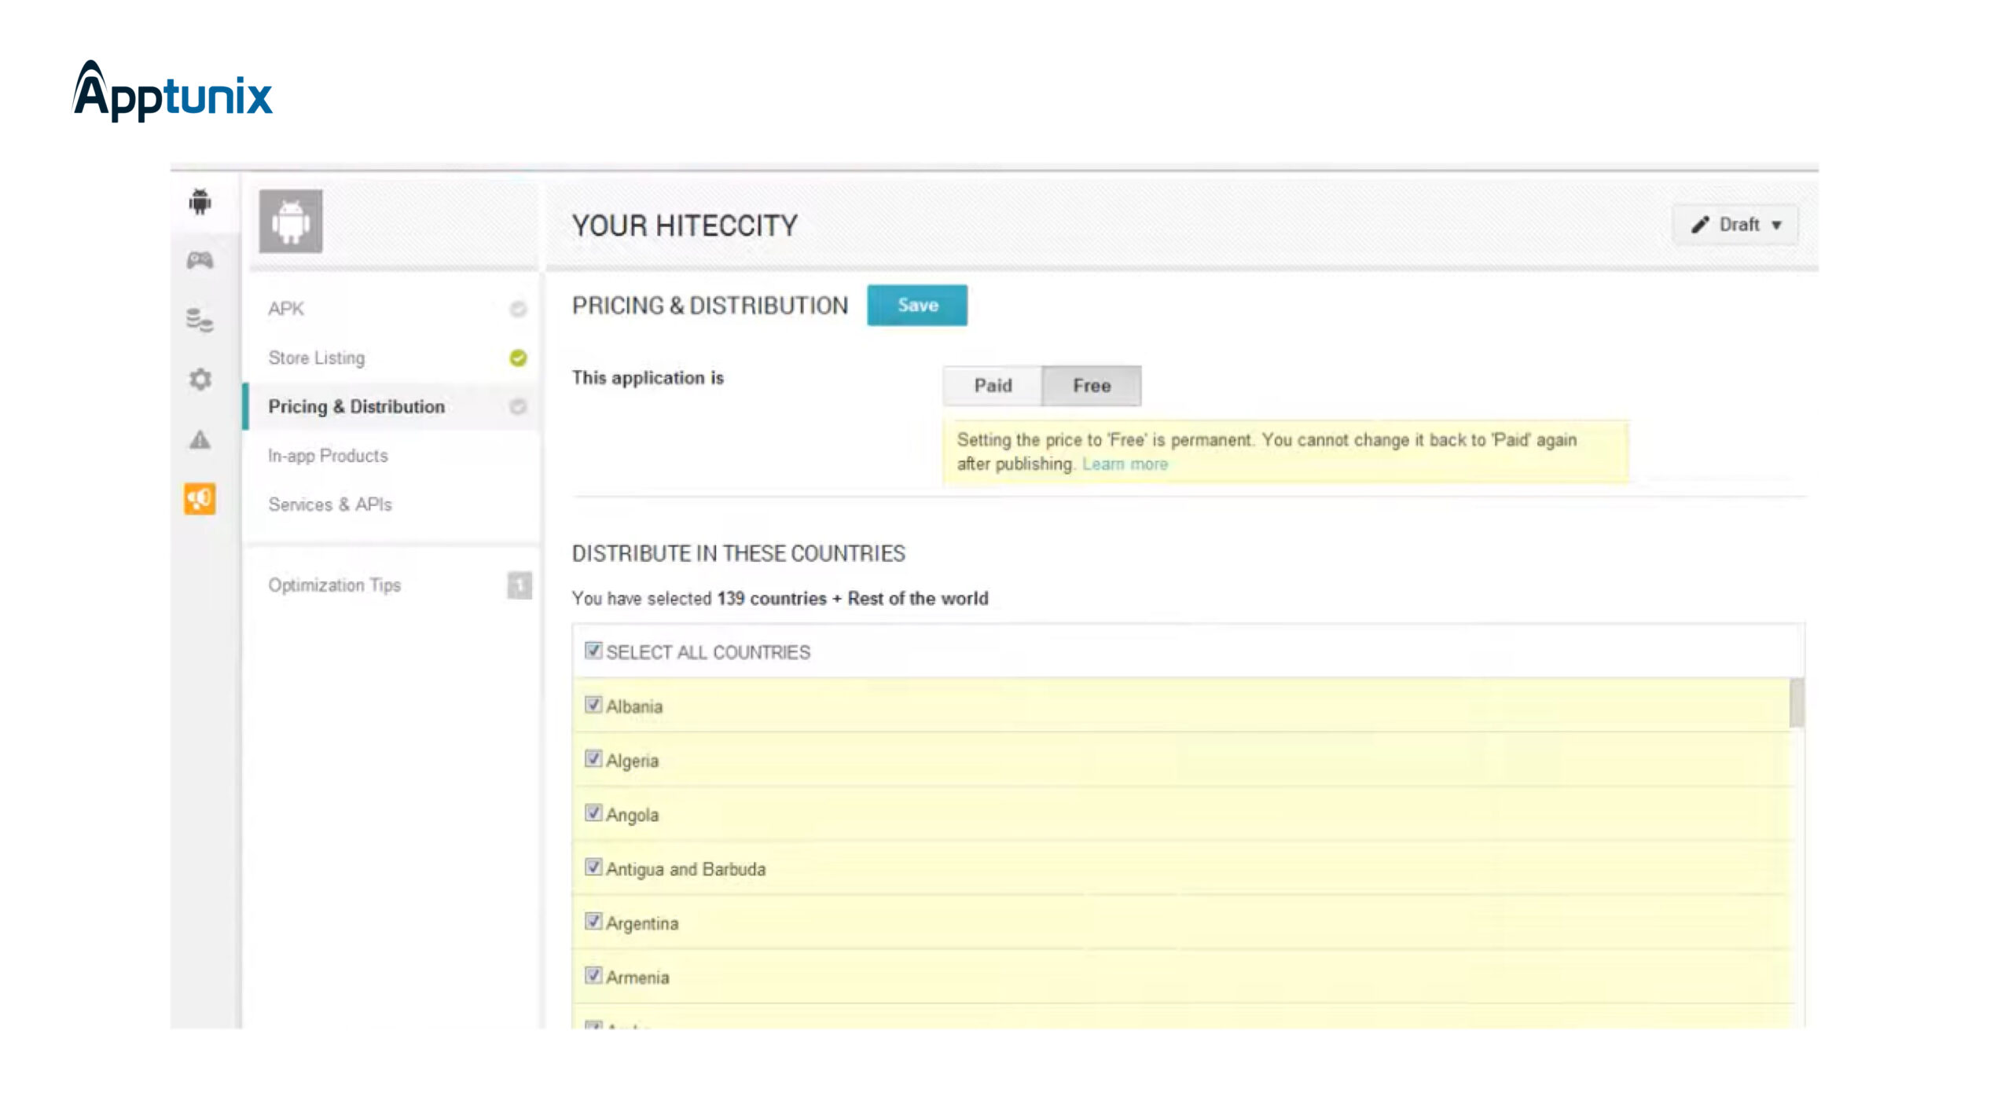Click the country list scrollbar thumb
This screenshot has height=1104, width=2012.
[x=1796, y=703]
